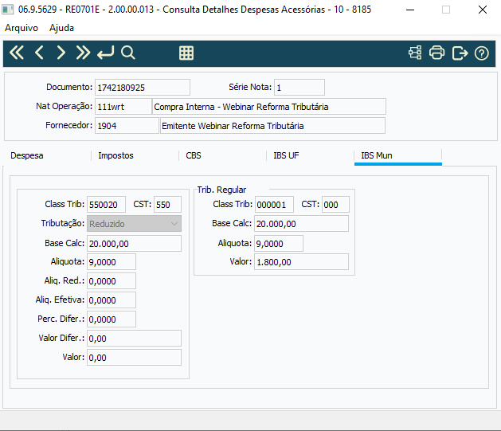
Task: Click the exit icon in the toolbar
Action: tap(460, 53)
